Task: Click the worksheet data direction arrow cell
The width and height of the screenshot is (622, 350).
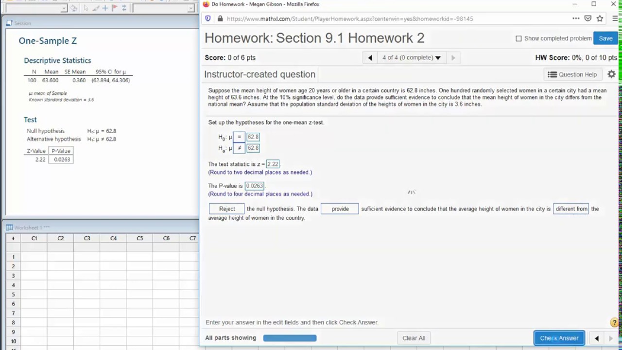Action: (13, 238)
